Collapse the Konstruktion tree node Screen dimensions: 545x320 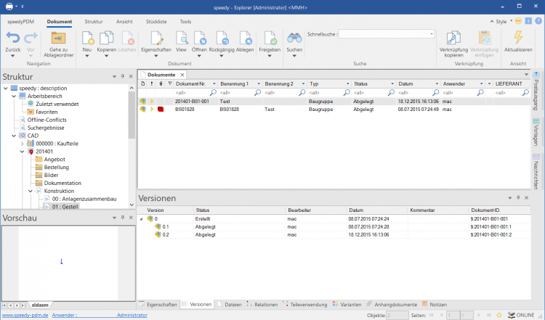(x=31, y=191)
